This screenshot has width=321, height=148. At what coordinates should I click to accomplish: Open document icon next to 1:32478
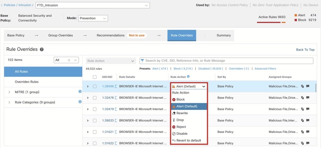click(116, 98)
